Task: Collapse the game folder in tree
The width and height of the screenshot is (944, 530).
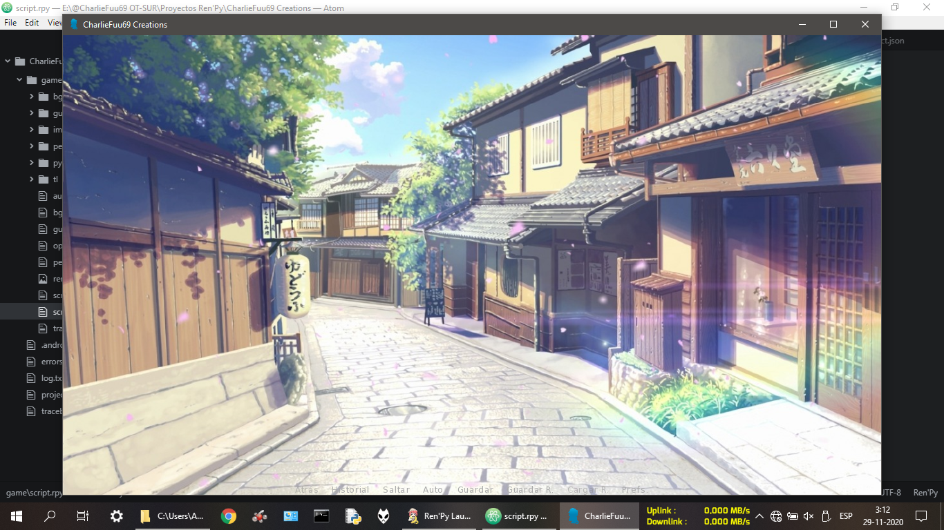Action: click(x=19, y=80)
